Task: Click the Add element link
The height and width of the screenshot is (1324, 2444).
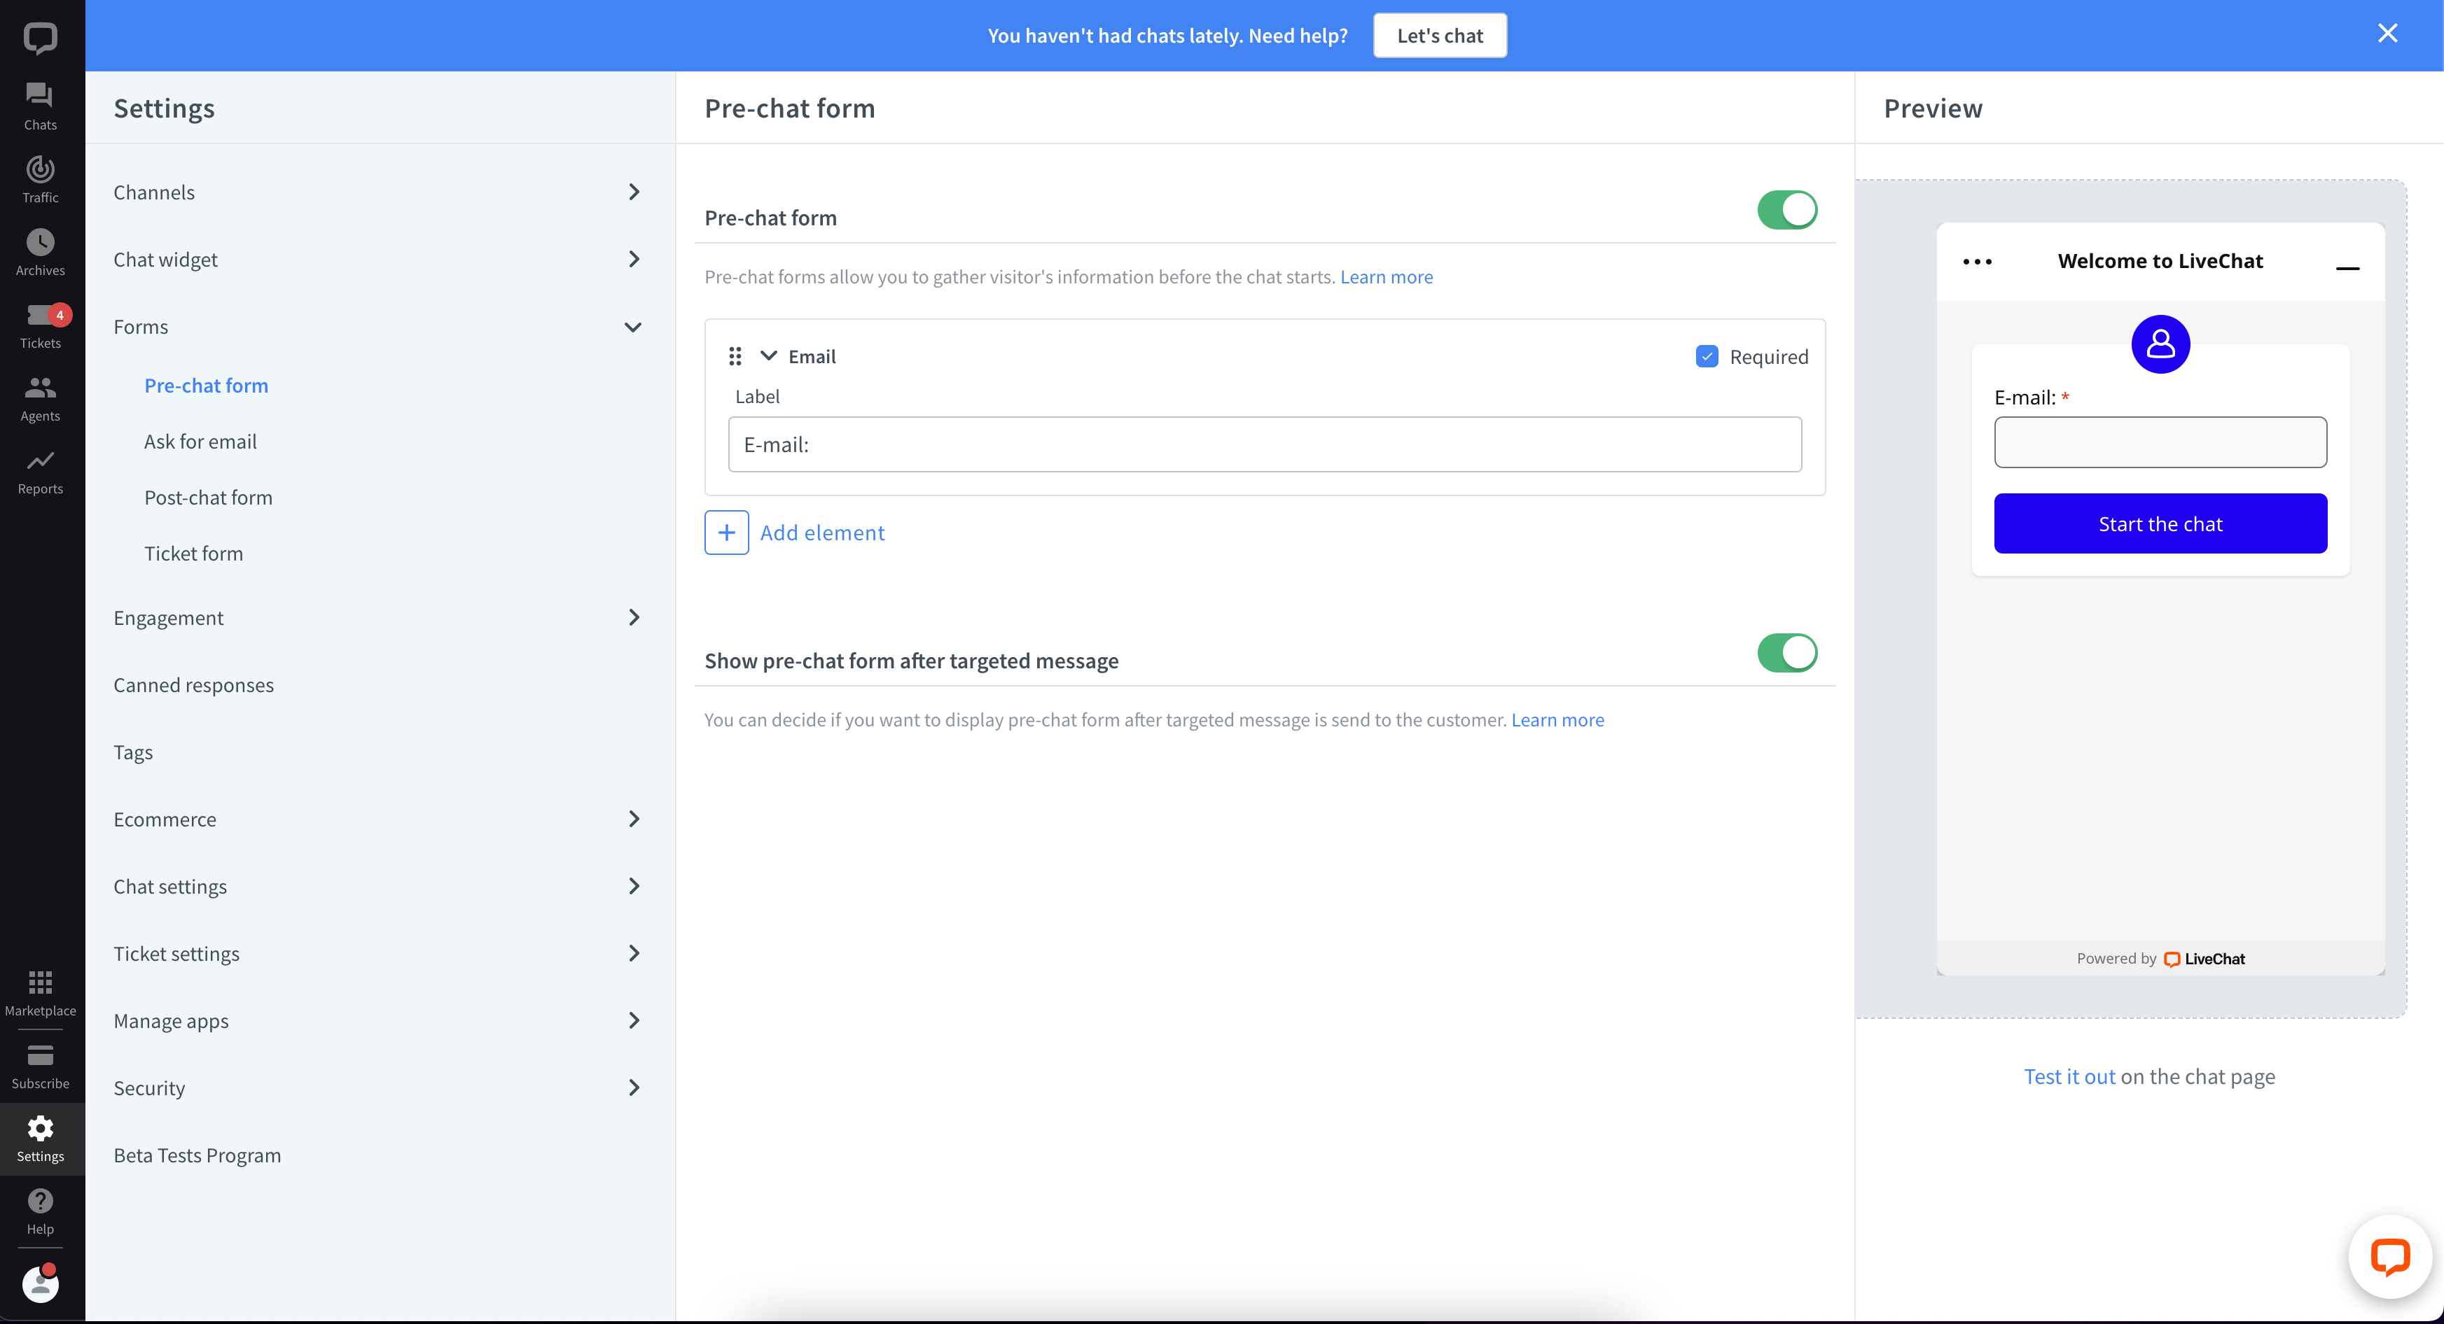Action: (821, 533)
